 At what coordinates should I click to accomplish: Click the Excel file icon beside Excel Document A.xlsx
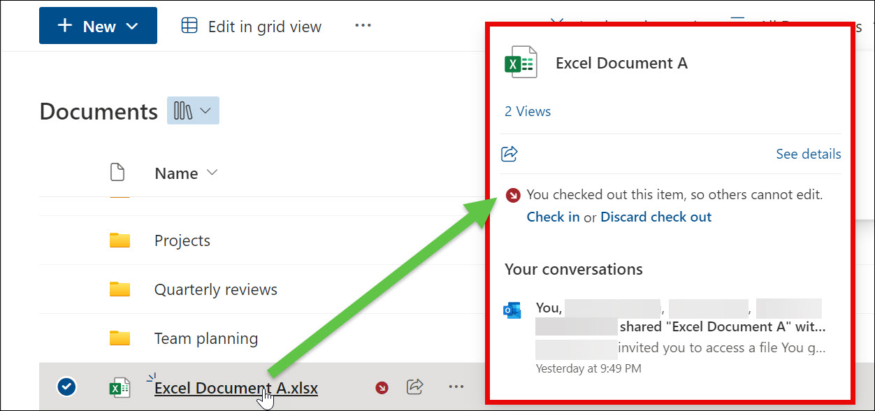click(120, 387)
